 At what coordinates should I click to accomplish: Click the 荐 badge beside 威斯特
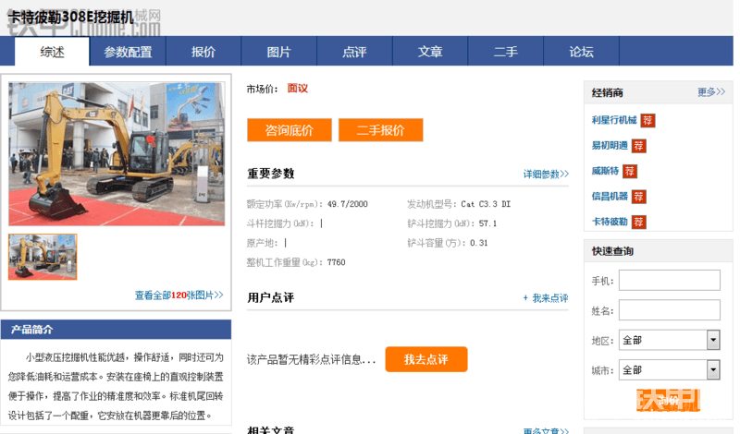coord(630,172)
